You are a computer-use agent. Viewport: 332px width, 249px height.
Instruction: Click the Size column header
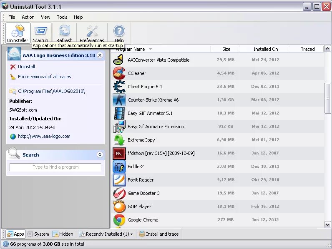tap(226, 49)
